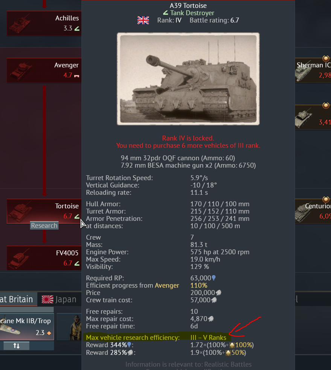Viewport: 331px width, 370px height.
Task: Select the Tortoise tree card
Action: tap(44, 211)
